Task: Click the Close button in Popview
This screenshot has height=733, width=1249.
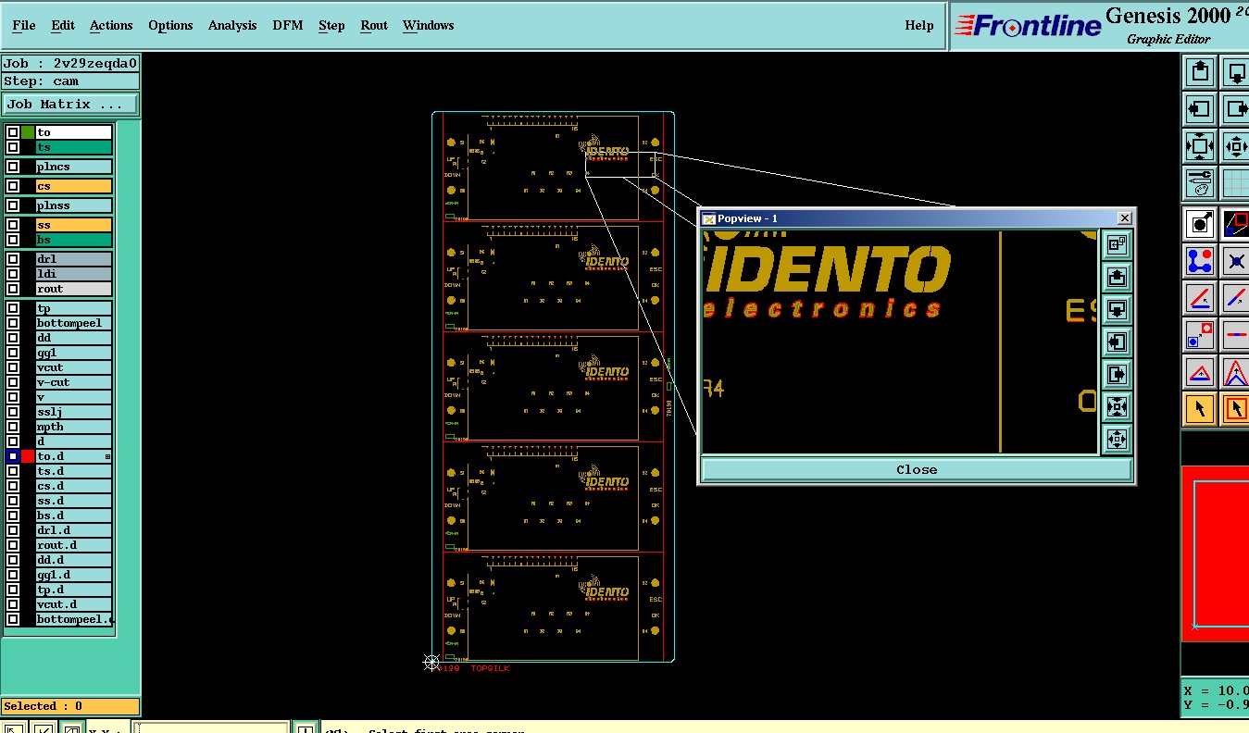Action: (917, 469)
